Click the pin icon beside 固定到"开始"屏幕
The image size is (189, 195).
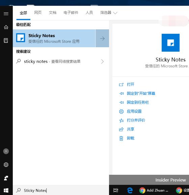tap(121, 93)
